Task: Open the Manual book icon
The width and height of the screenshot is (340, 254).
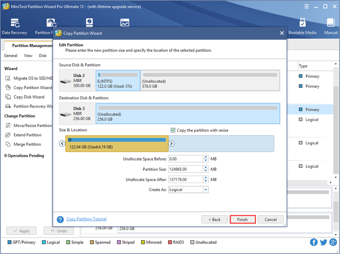Action: (x=331, y=23)
